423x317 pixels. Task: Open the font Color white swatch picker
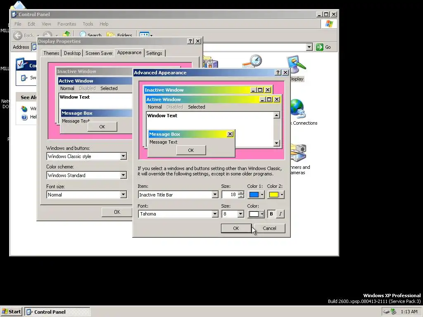(x=256, y=214)
